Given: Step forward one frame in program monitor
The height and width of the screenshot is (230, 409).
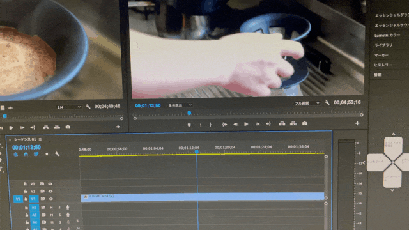Looking at the screenshot, I should click(x=257, y=124).
